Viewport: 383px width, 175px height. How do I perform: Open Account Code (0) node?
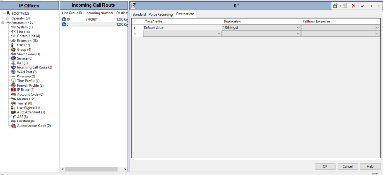pos(30,94)
